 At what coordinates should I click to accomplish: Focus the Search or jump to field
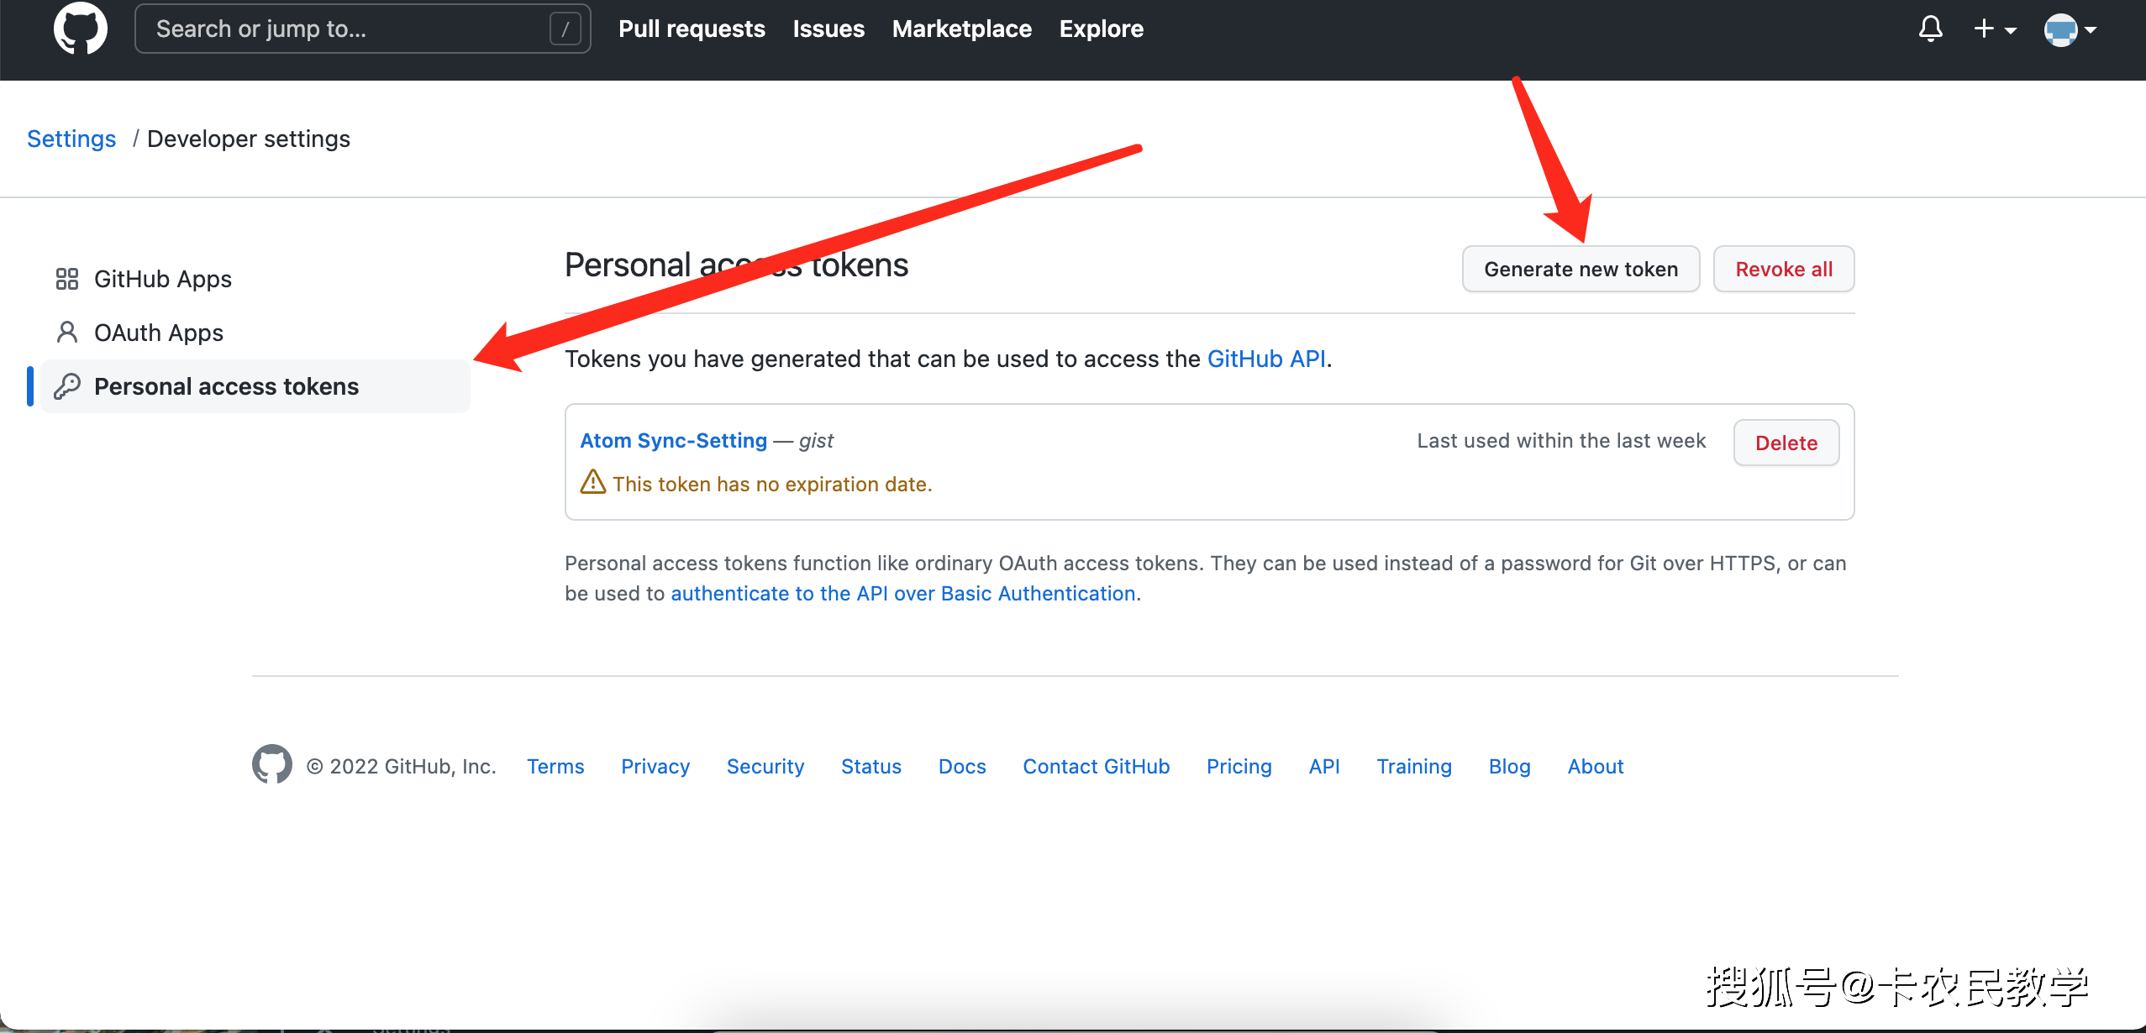(x=362, y=29)
